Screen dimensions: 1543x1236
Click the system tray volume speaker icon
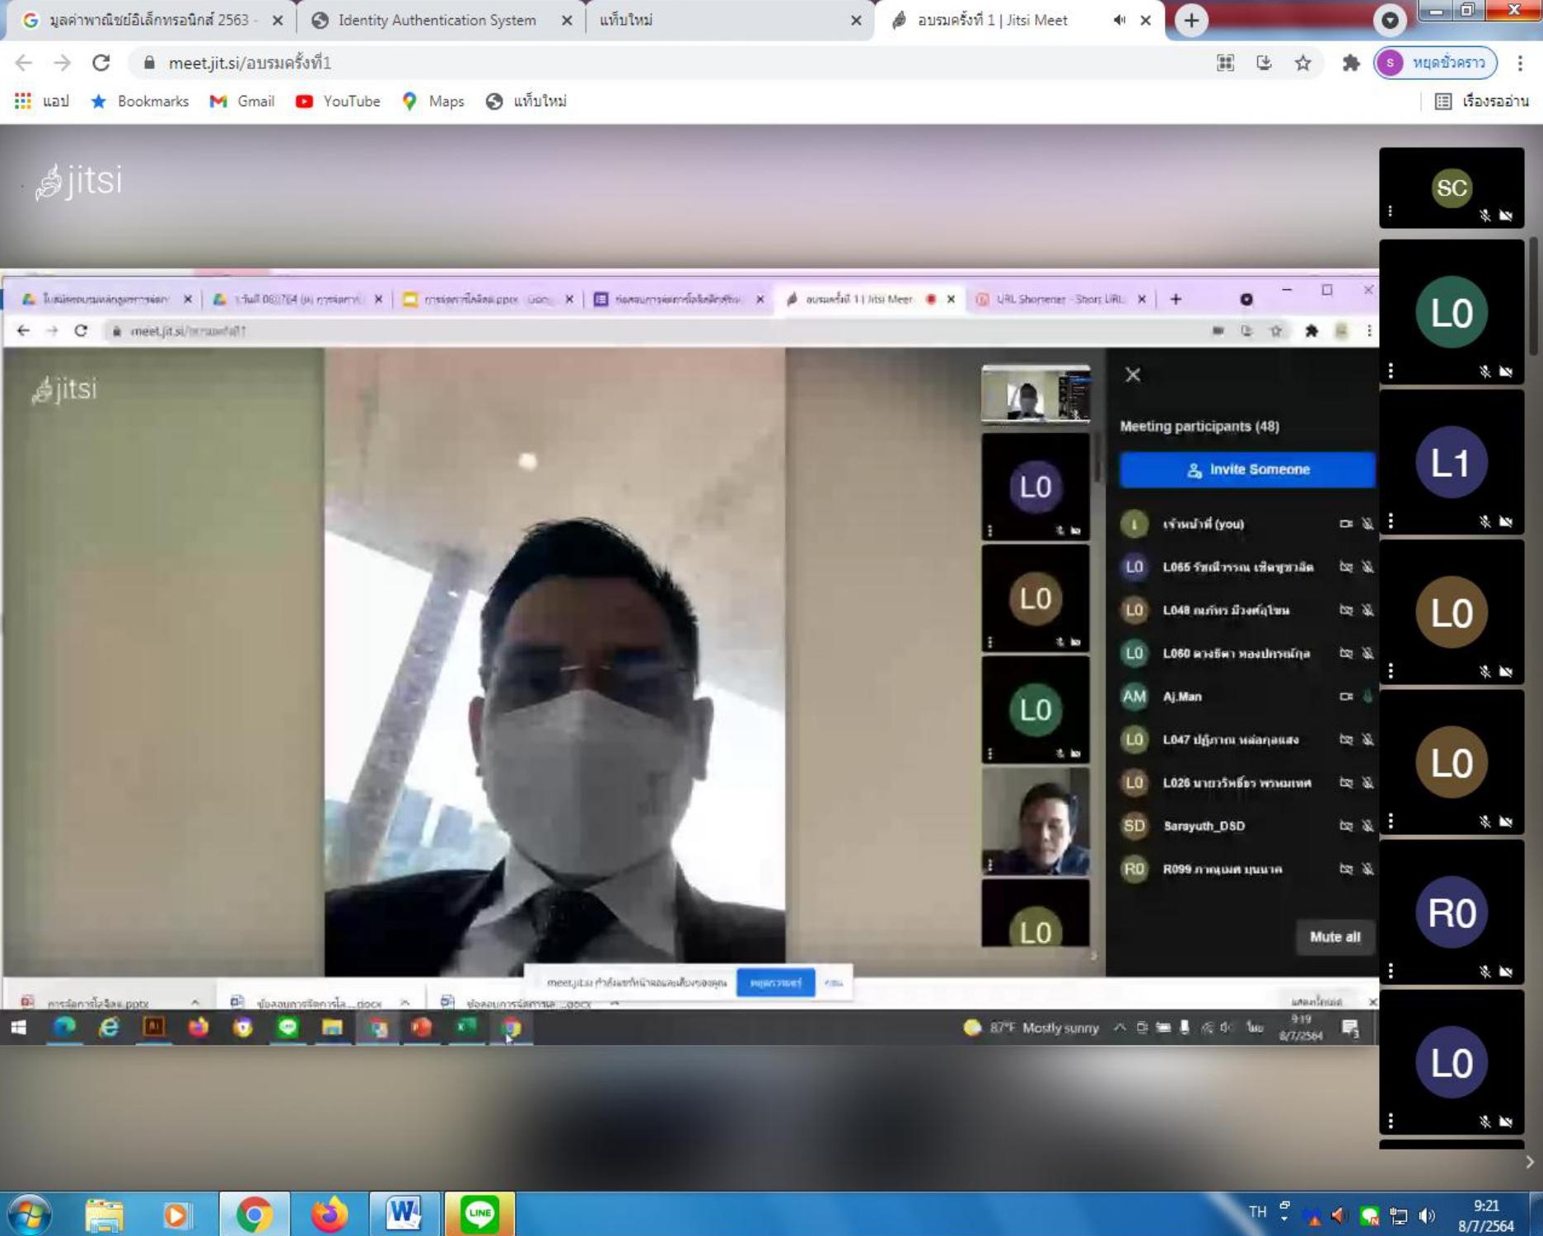[1427, 1215]
